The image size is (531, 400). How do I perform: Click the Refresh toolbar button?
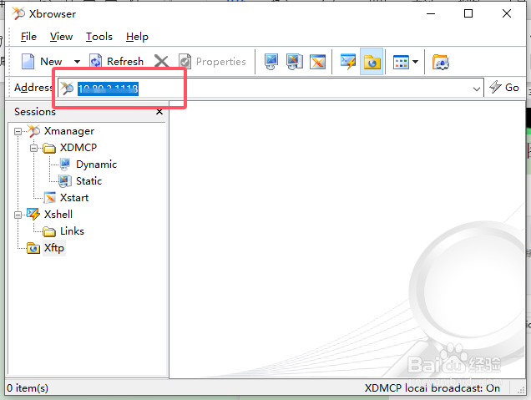(117, 62)
